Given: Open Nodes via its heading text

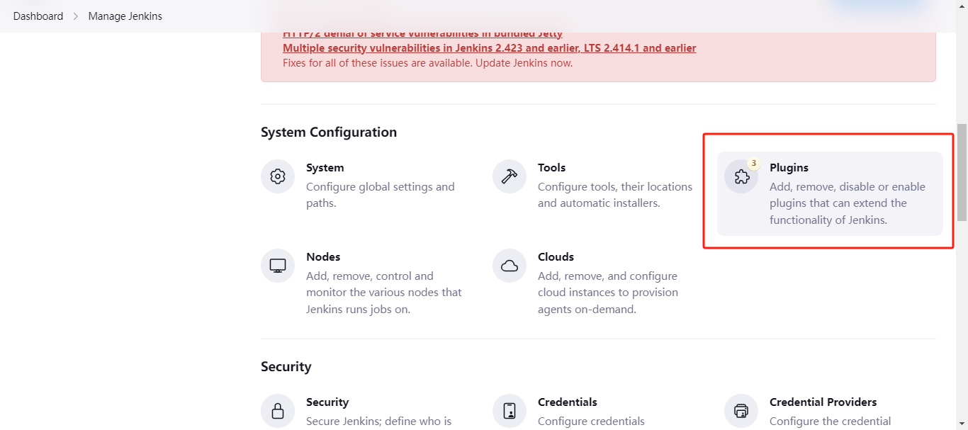Looking at the screenshot, I should [323, 257].
